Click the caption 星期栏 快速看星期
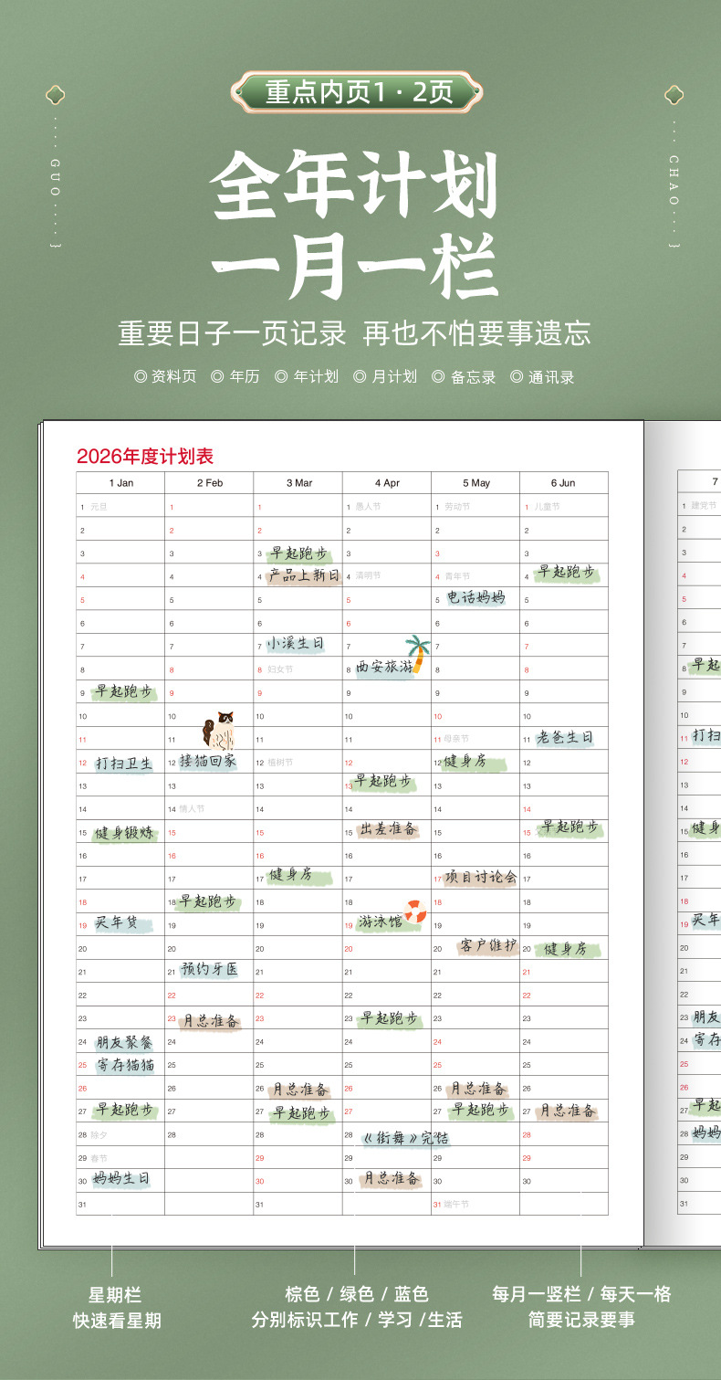 [116, 1307]
